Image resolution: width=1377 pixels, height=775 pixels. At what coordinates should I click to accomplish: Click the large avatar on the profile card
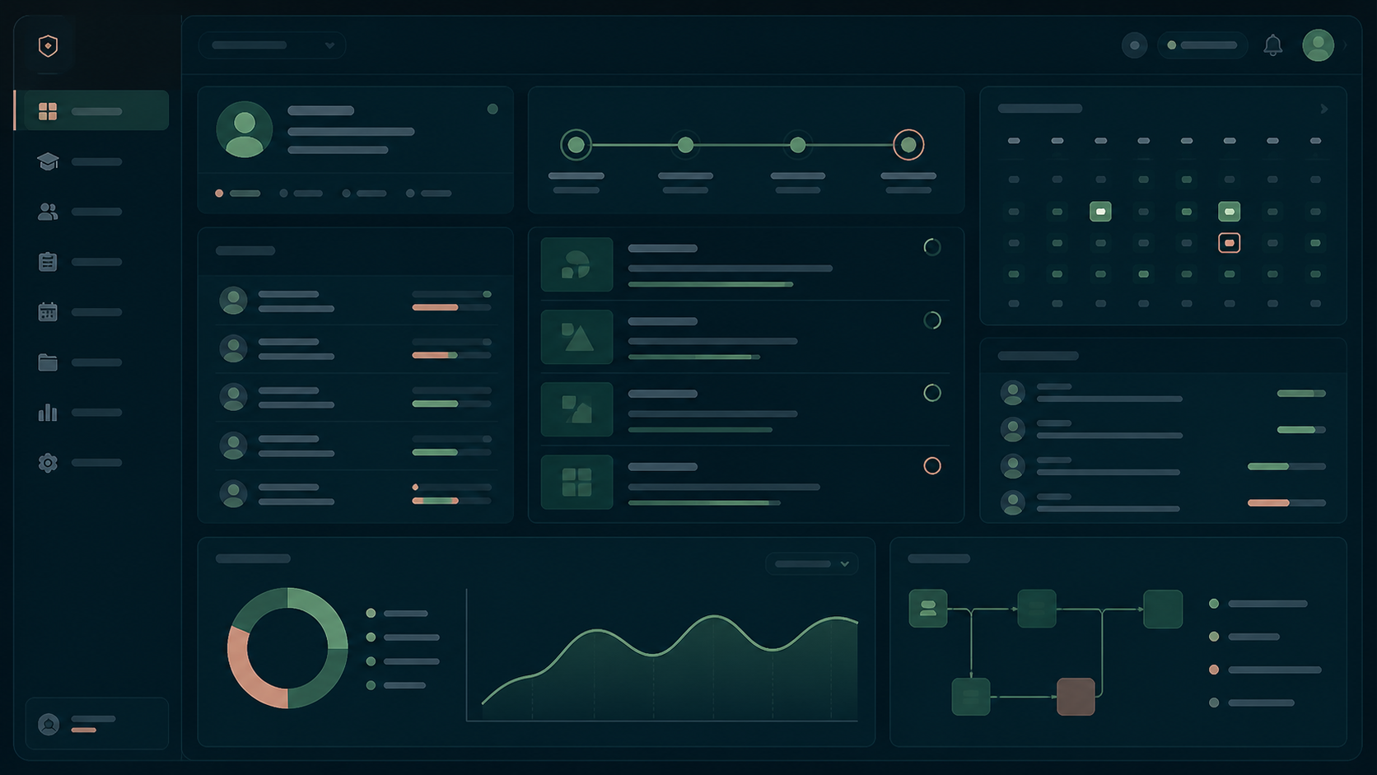[245, 129]
